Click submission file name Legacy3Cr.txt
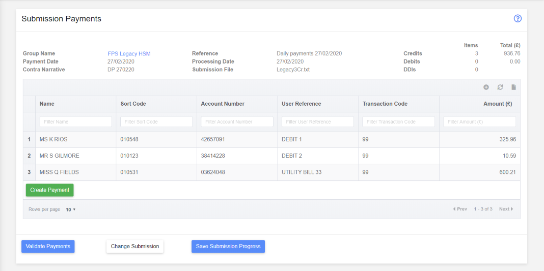This screenshot has height=271, width=544. click(293, 70)
